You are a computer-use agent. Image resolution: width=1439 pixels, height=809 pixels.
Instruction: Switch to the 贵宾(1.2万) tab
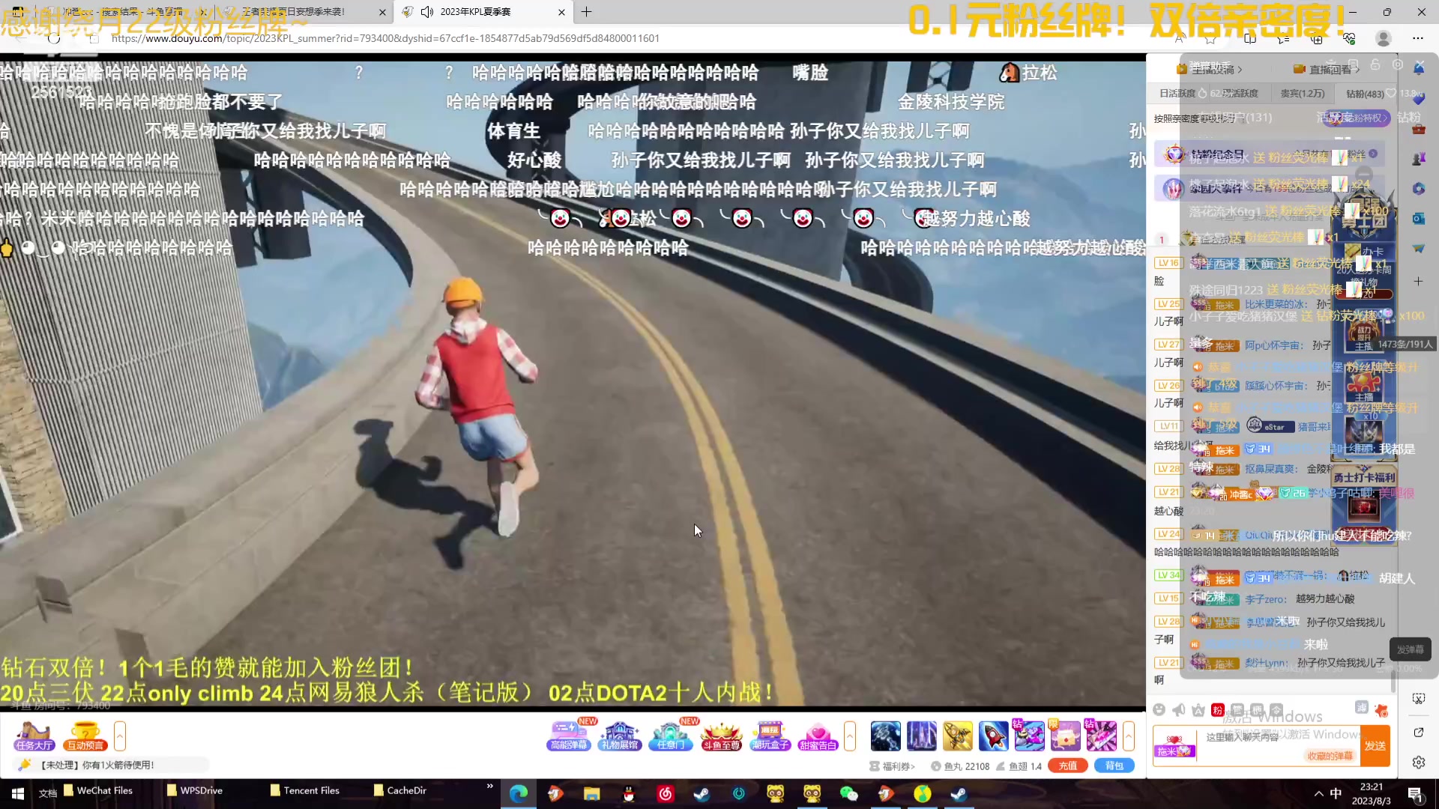[1303, 93]
